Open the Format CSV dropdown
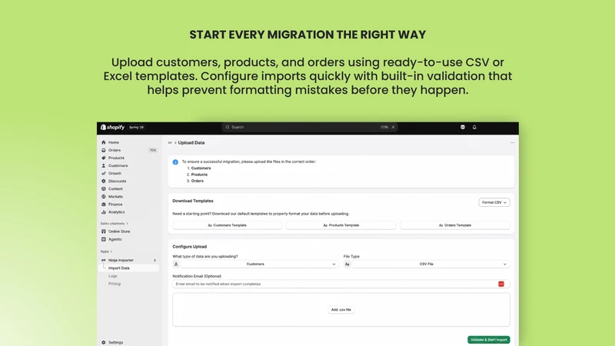Screen dimensions: 615x346 tap(494, 202)
